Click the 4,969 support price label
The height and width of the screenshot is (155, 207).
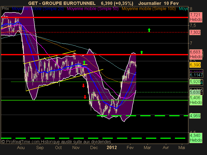(195, 116)
